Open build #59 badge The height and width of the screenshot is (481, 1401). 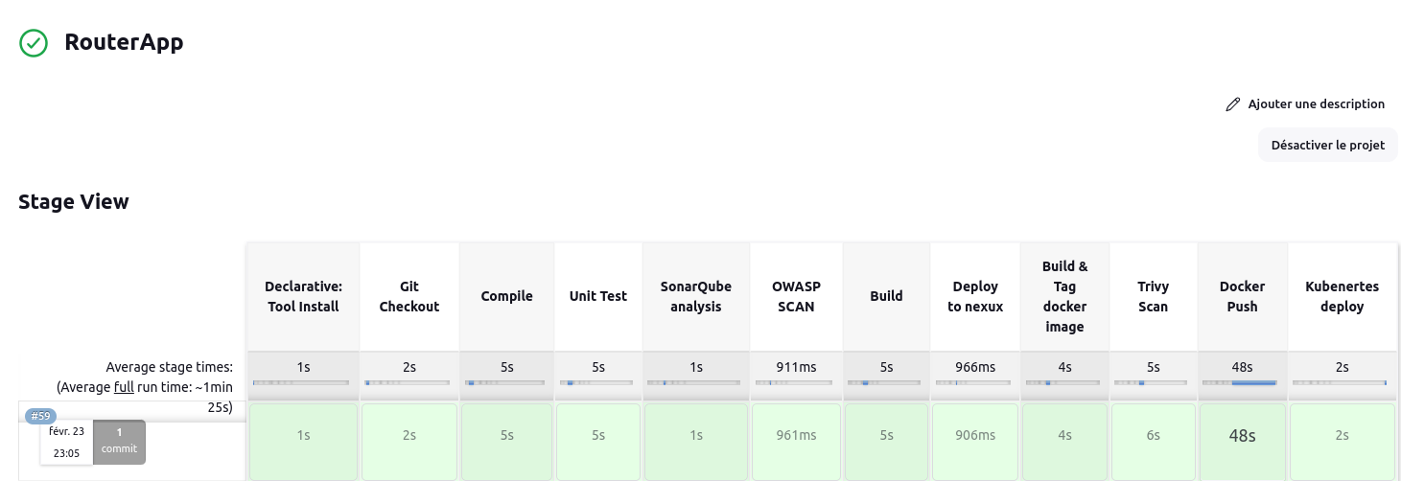[x=40, y=416]
